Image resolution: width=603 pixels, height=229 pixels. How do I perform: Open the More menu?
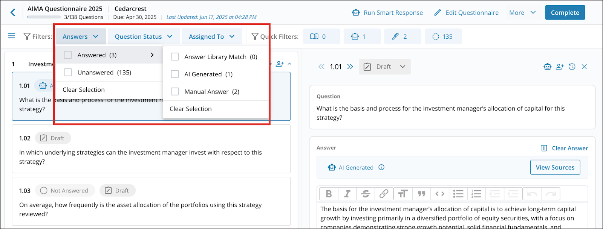pos(522,12)
